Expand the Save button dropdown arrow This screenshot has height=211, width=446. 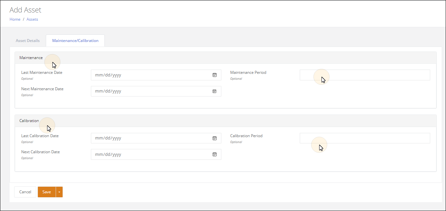(59, 192)
